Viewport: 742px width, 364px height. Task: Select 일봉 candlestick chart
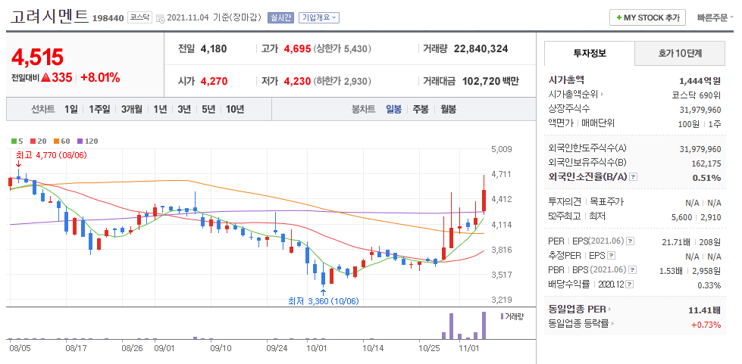(x=393, y=109)
